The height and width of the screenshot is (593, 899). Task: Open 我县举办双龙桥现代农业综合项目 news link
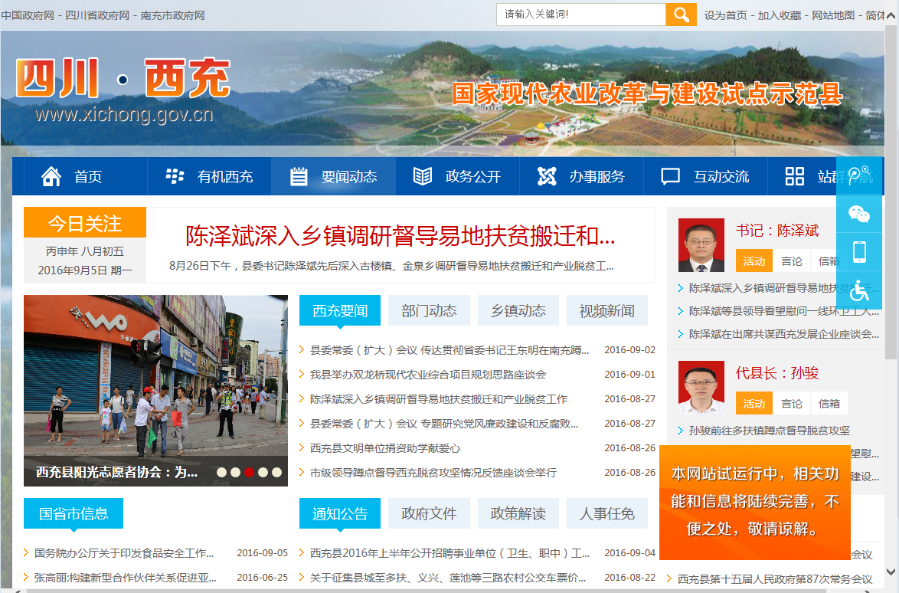(x=427, y=375)
